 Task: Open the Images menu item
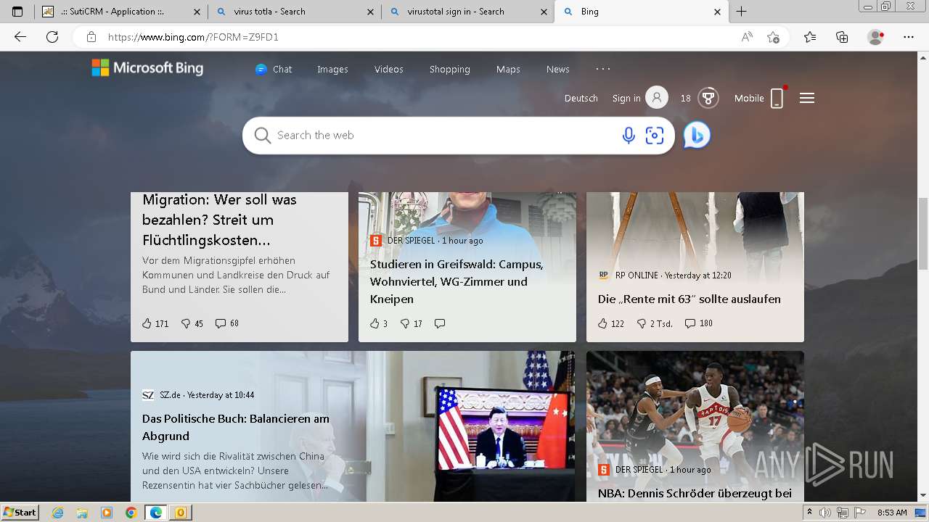332,69
